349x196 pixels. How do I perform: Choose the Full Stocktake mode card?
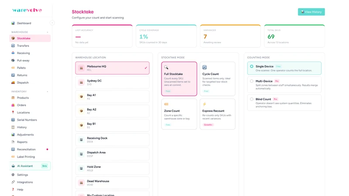[x=179, y=79]
